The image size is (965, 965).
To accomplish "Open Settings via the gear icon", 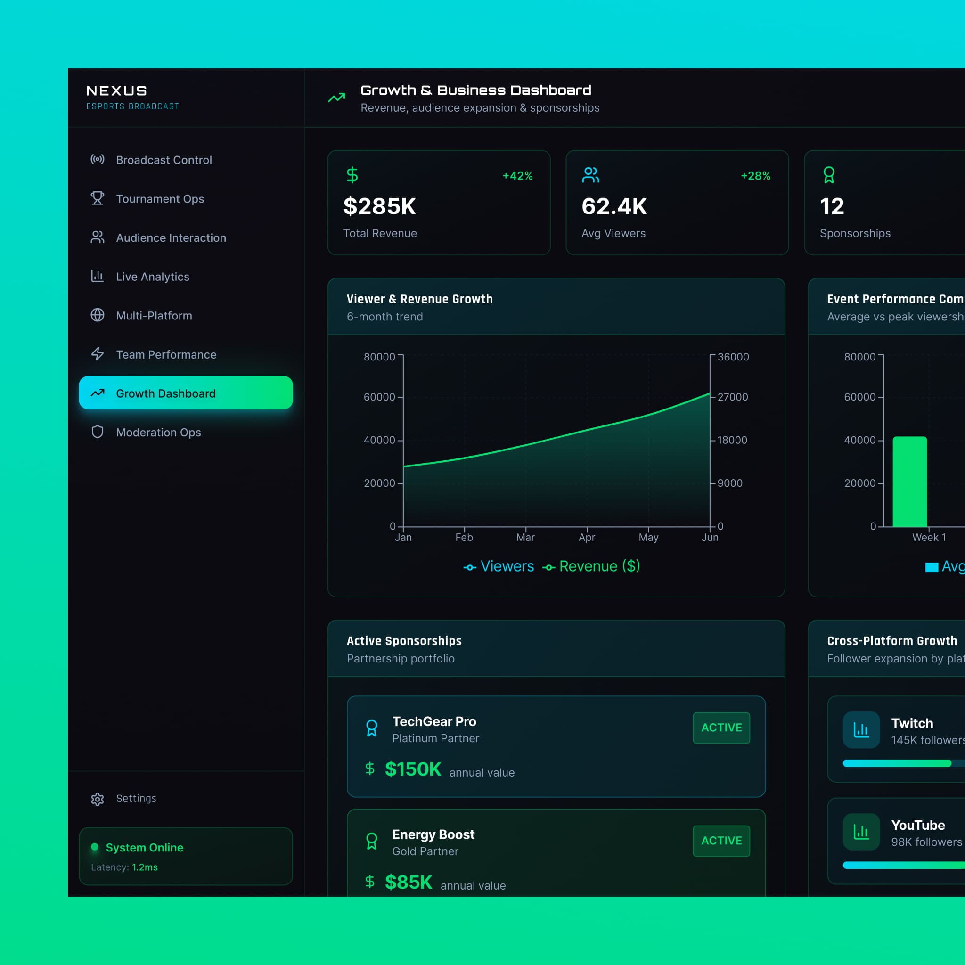I will point(98,798).
